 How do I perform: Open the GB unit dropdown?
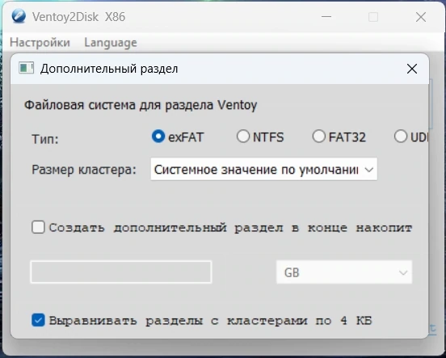pyautogui.click(x=344, y=272)
